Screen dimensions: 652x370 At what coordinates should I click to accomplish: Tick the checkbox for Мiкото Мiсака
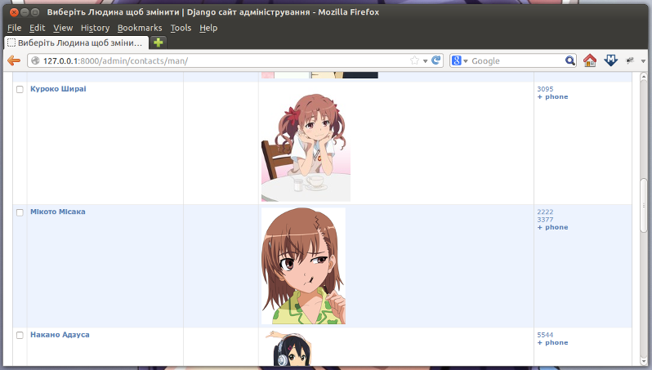tap(20, 212)
